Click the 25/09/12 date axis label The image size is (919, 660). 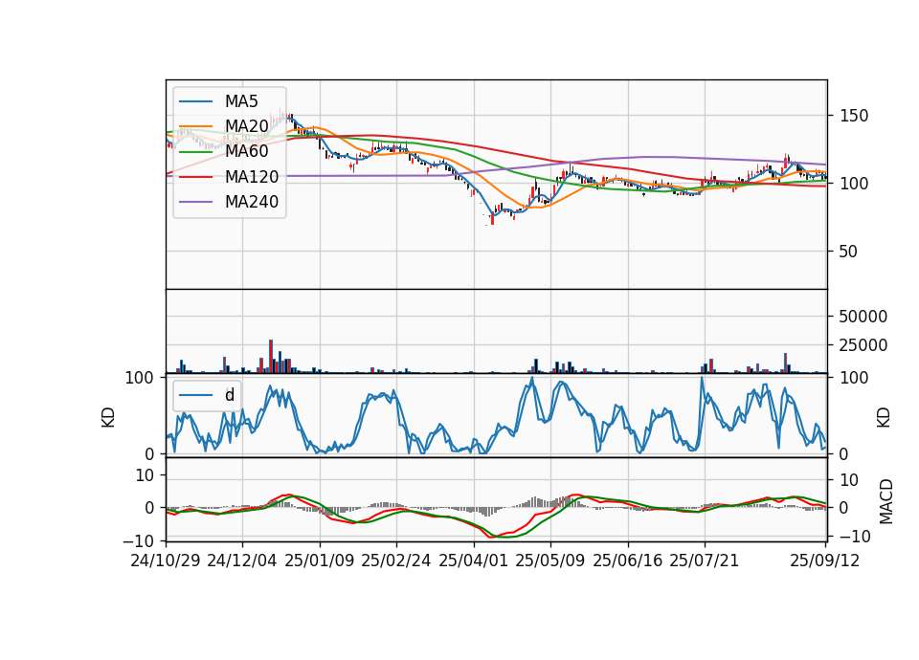coord(824,561)
